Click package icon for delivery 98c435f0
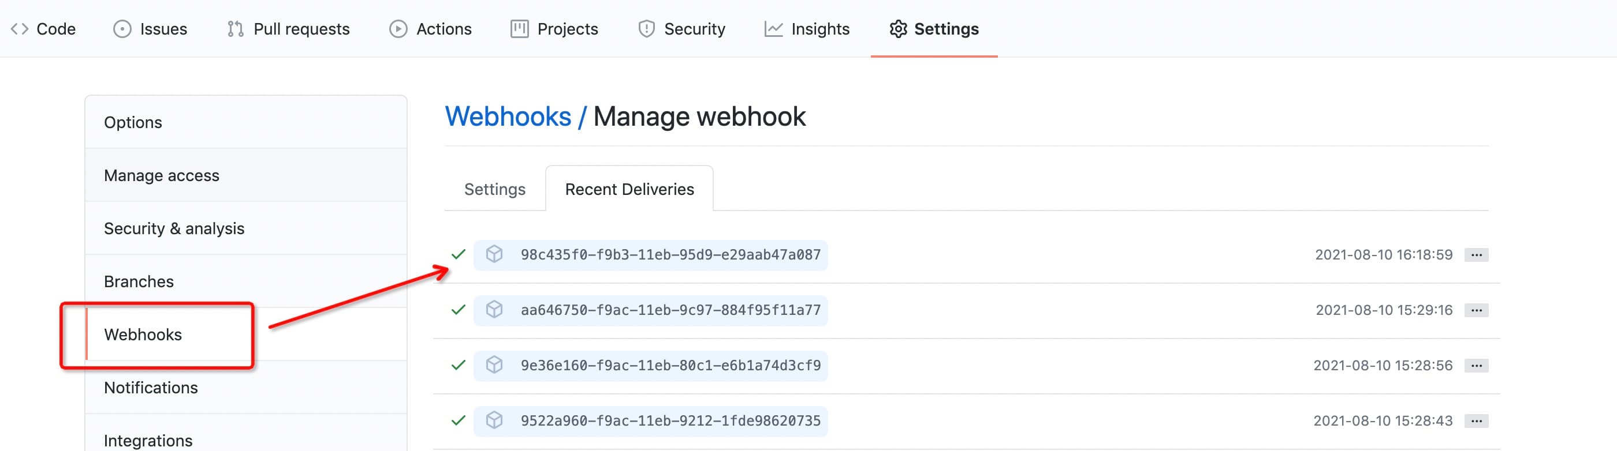Screen dimensions: 1617x451 [495, 254]
